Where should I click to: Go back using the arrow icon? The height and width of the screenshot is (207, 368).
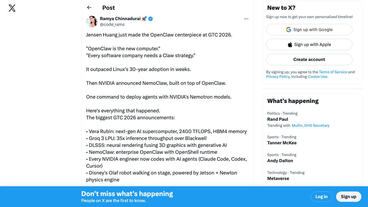pyautogui.click(x=89, y=8)
